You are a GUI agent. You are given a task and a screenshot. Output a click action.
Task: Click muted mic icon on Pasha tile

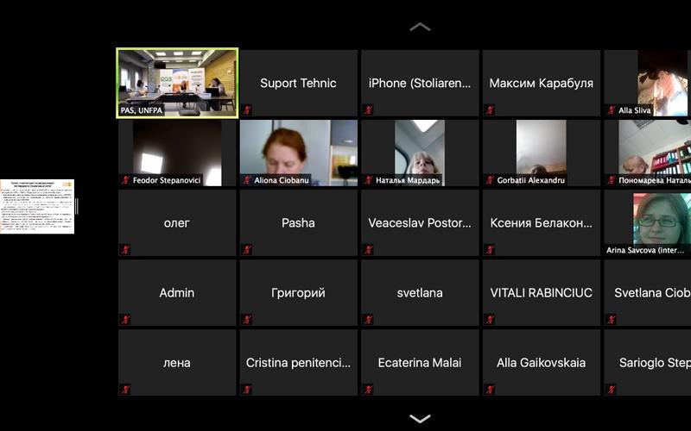pyautogui.click(x=247, y=250)
